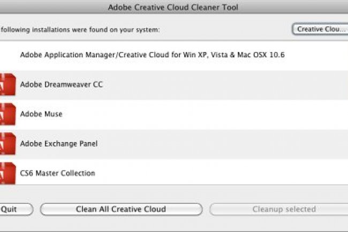Image resolution: width=348 pixels, height=232 pixels.
Task: Click the Adobe Muse red icon
Action: coord(7,114)
